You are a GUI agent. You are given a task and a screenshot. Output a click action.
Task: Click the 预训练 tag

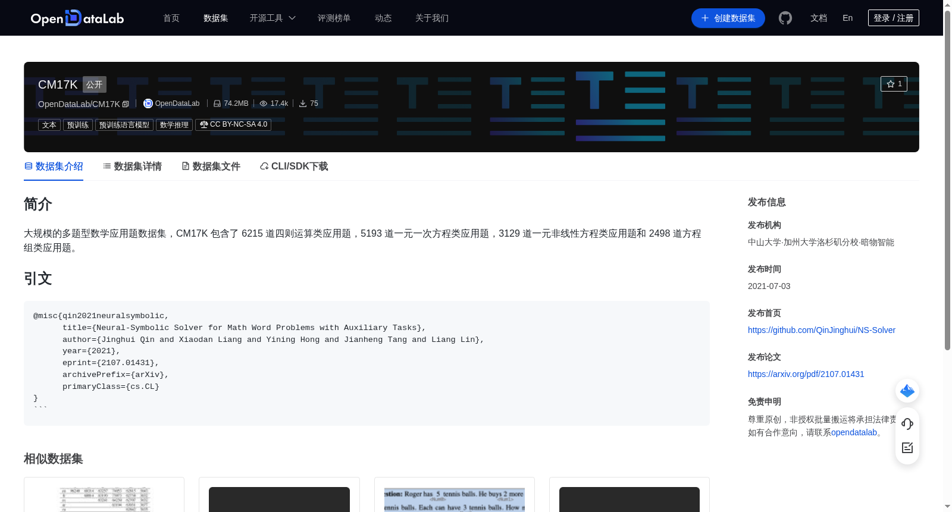[78, 125]
